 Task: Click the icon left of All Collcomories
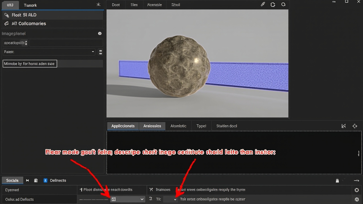tap(7, 24)
